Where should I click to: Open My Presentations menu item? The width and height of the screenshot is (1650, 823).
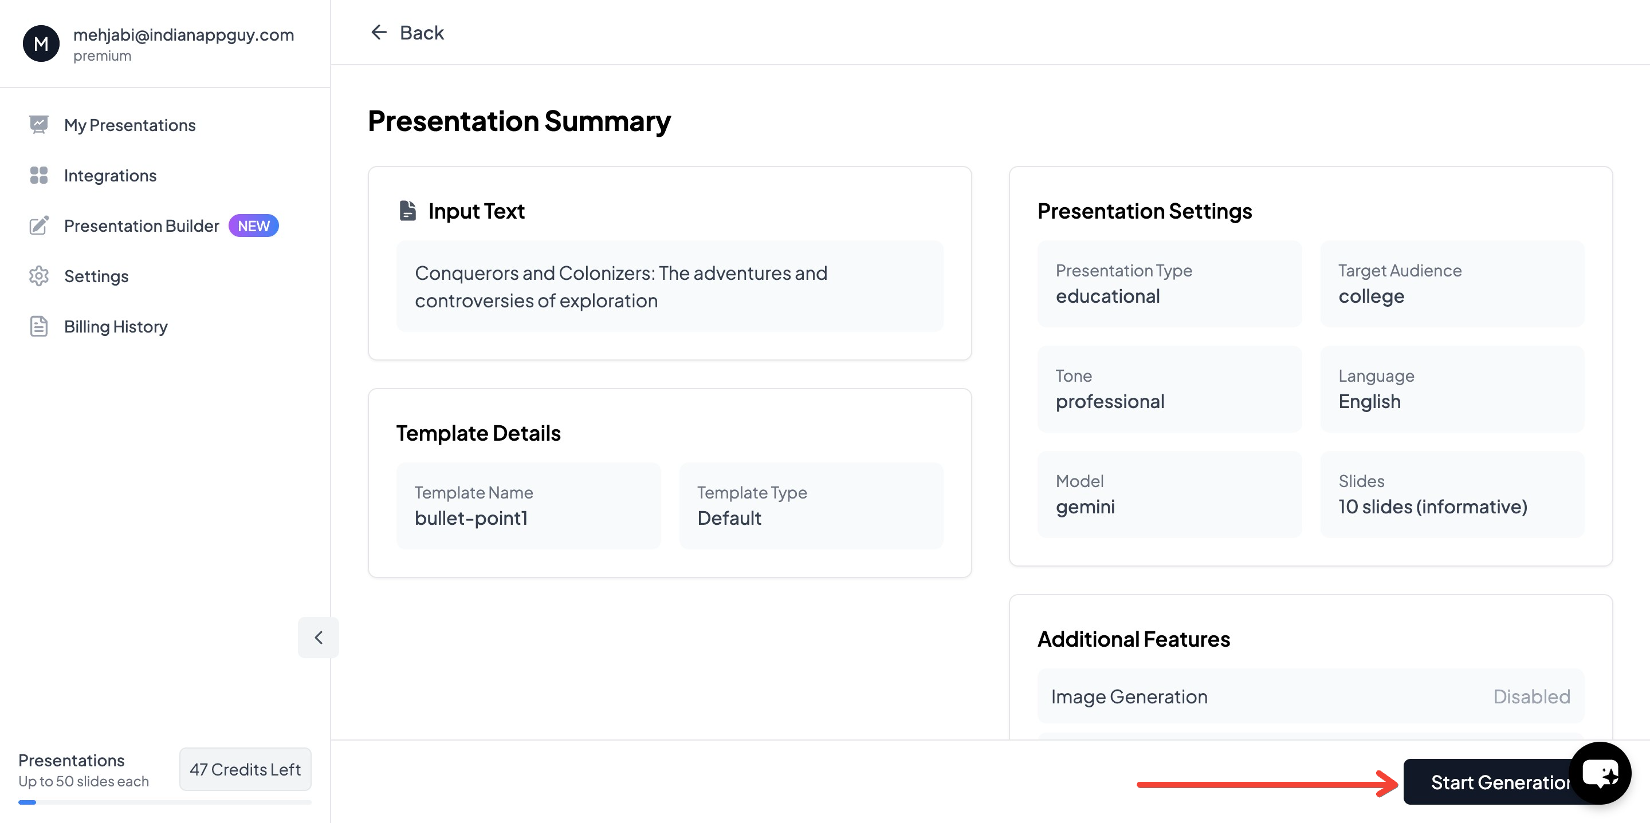pos(130,125)
